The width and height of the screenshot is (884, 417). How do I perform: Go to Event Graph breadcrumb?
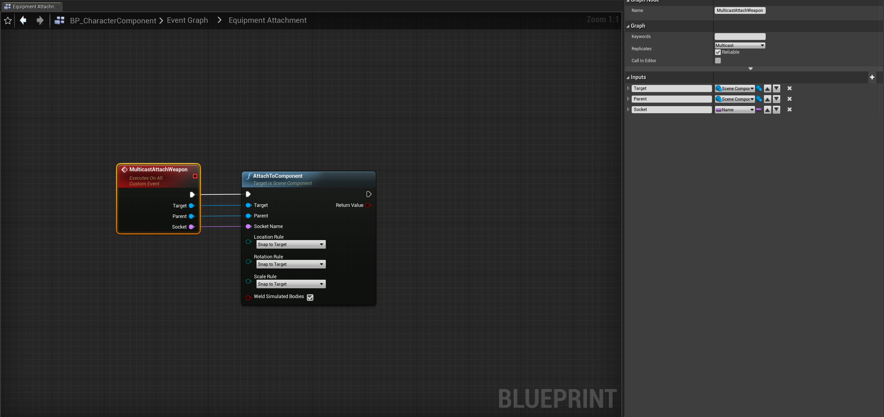coord(187,21)
